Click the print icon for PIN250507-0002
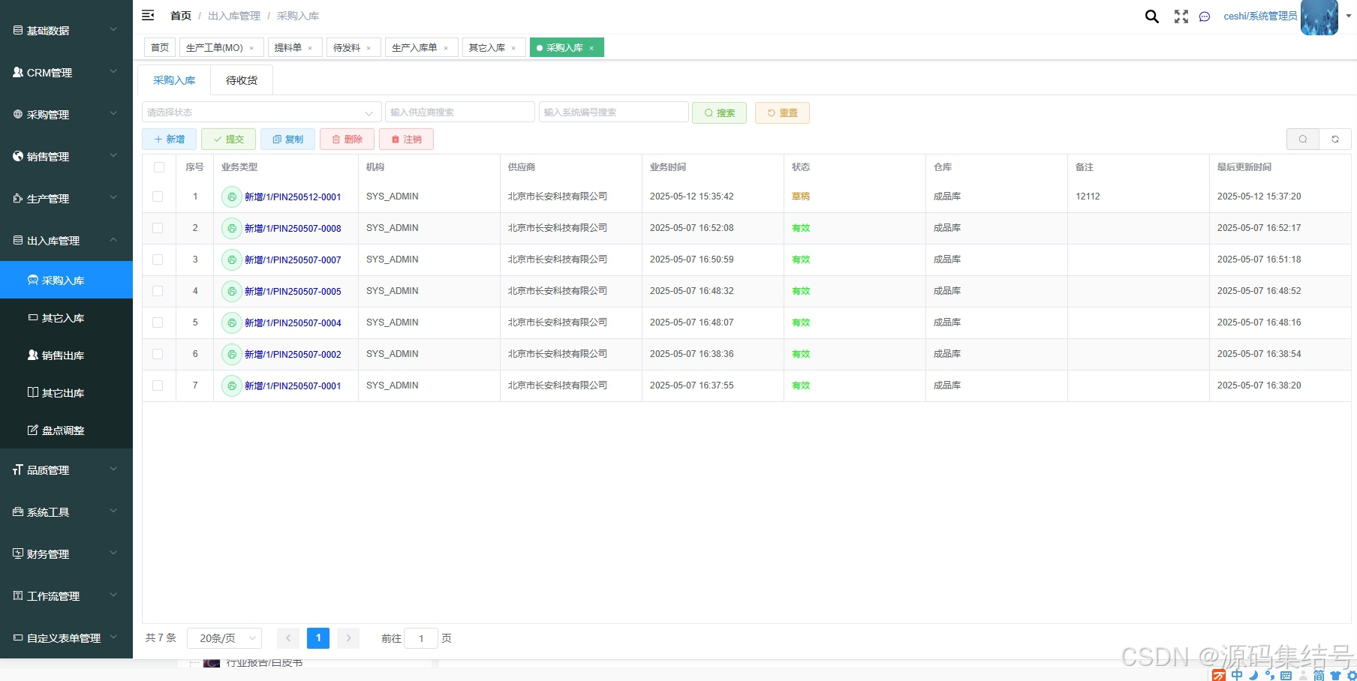The height and width of the screenshot is (681, 1357). pyautogui.click(x=231, y=354)
